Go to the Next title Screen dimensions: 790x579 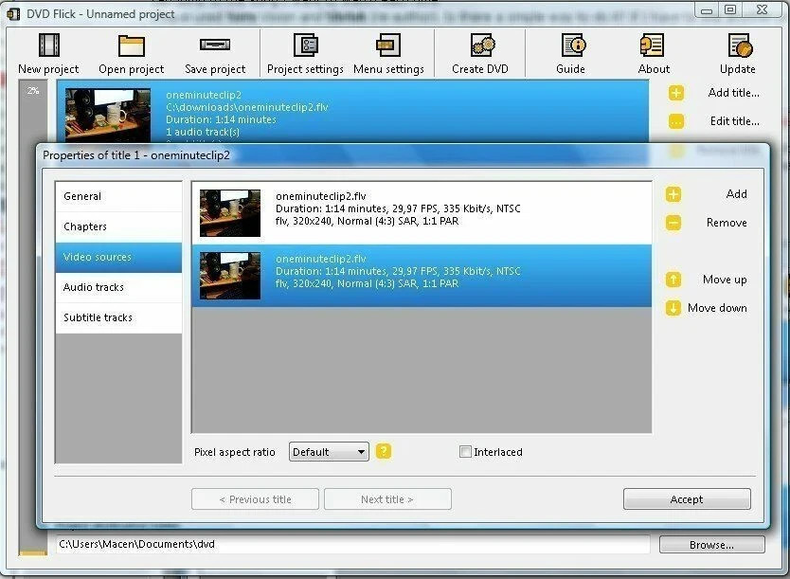pyautogui.click(x=387, y=498)
